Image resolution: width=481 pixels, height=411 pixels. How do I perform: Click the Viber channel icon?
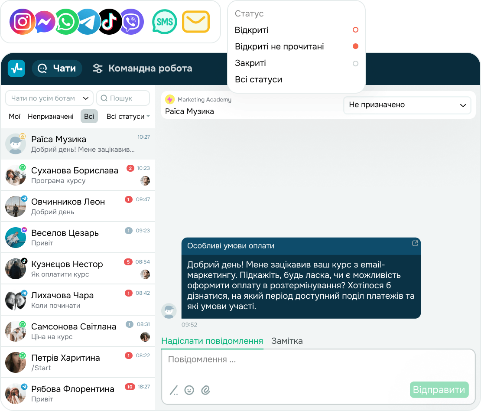point(132,22)
